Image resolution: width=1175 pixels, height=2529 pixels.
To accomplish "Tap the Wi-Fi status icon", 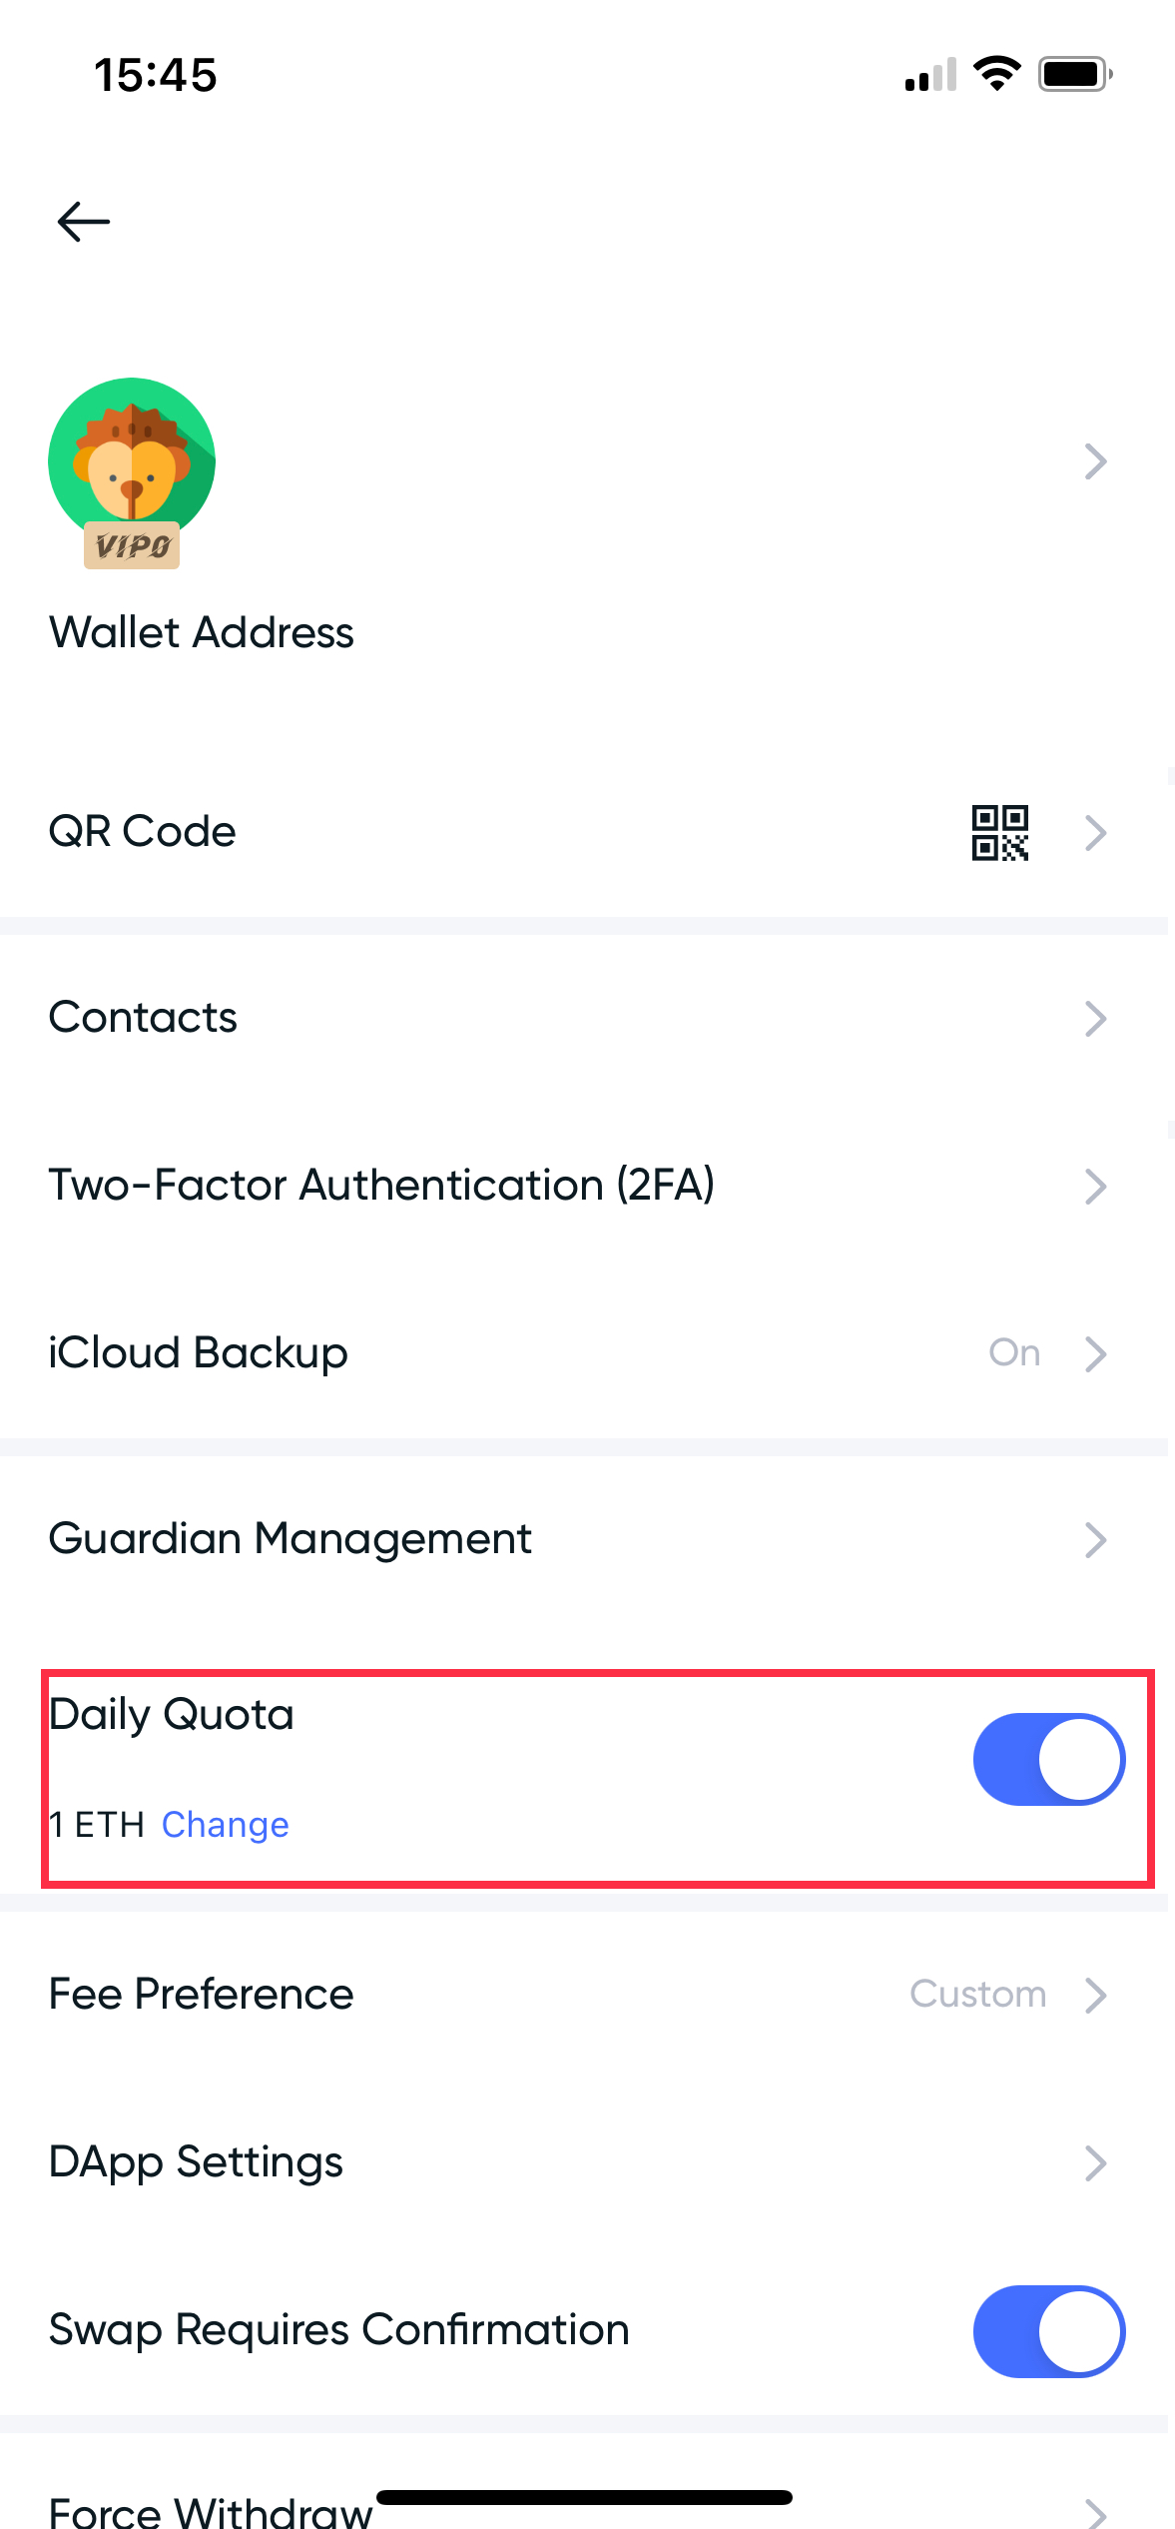I will [x=996, y=74].
